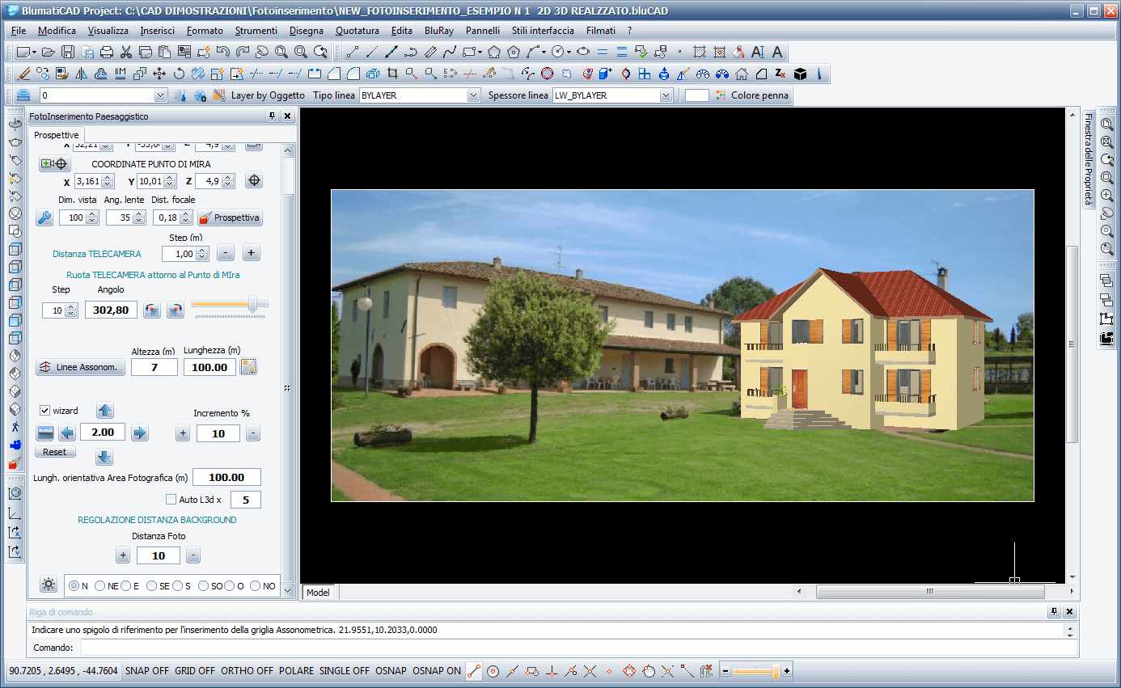
Task: Redo the last undone action
Action: (243, 53)
